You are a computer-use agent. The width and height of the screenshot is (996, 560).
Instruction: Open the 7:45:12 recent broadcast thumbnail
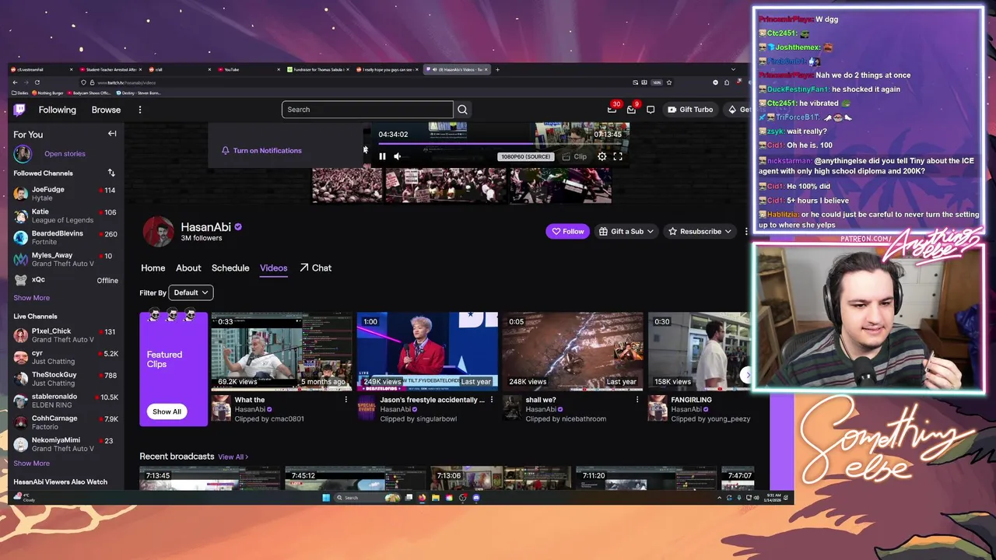pos(355,478)
